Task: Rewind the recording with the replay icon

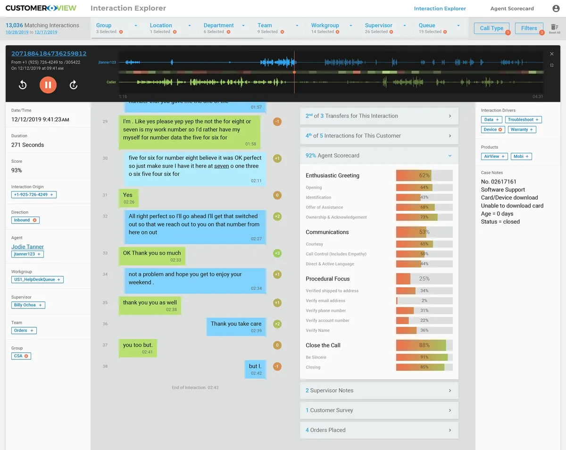Action: pyautogui.click(x=23, y=85)
